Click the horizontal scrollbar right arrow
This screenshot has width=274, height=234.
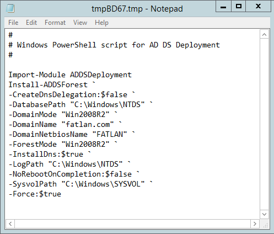(255, 224)
